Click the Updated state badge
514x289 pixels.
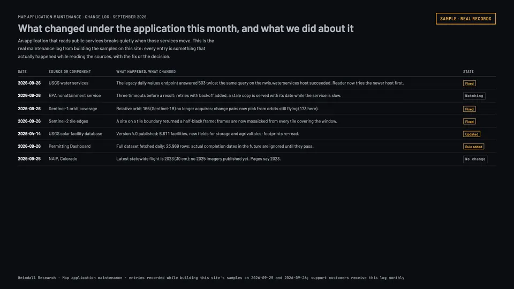pos(471,134)
